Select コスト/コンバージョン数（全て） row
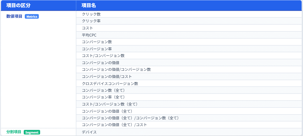Image resolution: width=303 pixels, height=136 pixels. pos(189,104)
